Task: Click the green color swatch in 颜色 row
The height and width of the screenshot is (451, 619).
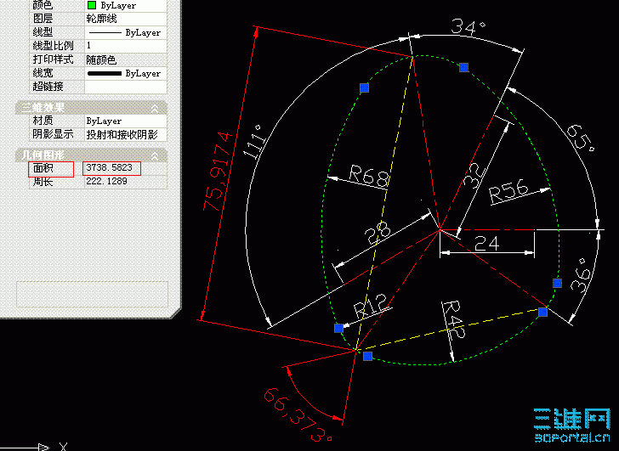Action: [92, 5]
